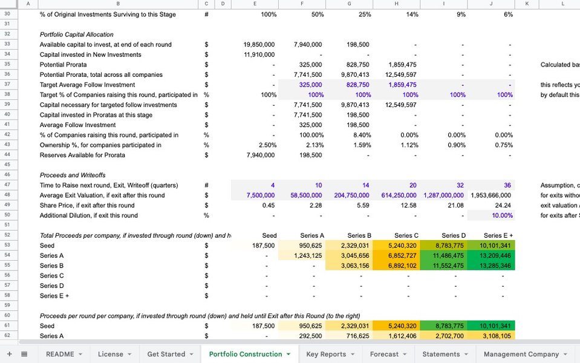The width and height of the screenshot is (580, 363).
Task: Open the Statements tab dropdown arrow
Action: pyautogui.click(x=466, y=354)
